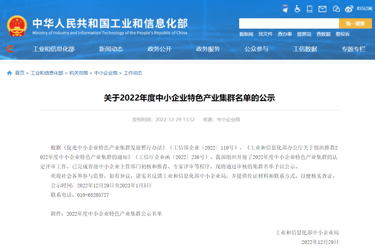Screen dimensions: 375x248
Task: Open the 政务服务 navigation menu
Action: [208, 49]
